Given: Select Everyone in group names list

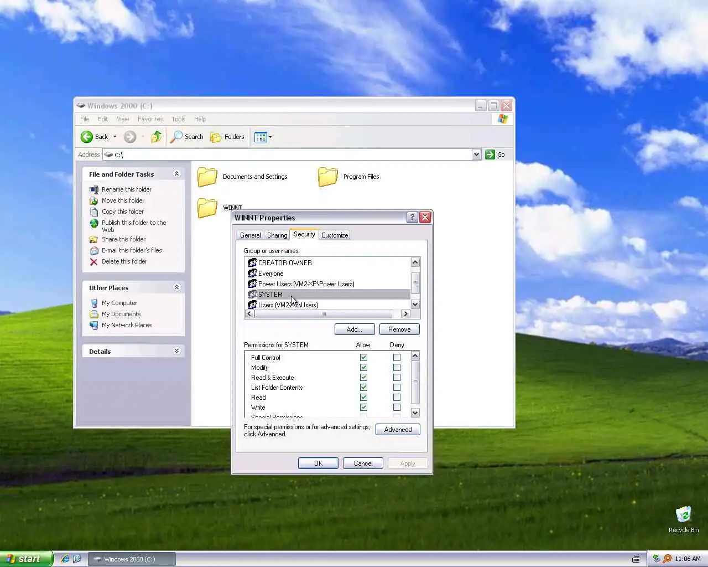Looking at the screenshot, I should [x=327, y=274].
